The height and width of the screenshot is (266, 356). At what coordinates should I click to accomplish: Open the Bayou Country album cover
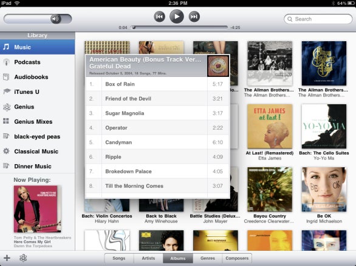pyautogui.click(x=270, y=190)
